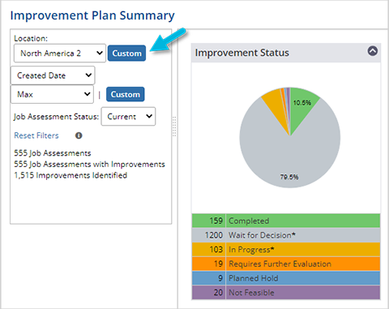This screenshot has width=389, height=309.
Task: Open the North America 2 location dropdown
Action: 60,54
